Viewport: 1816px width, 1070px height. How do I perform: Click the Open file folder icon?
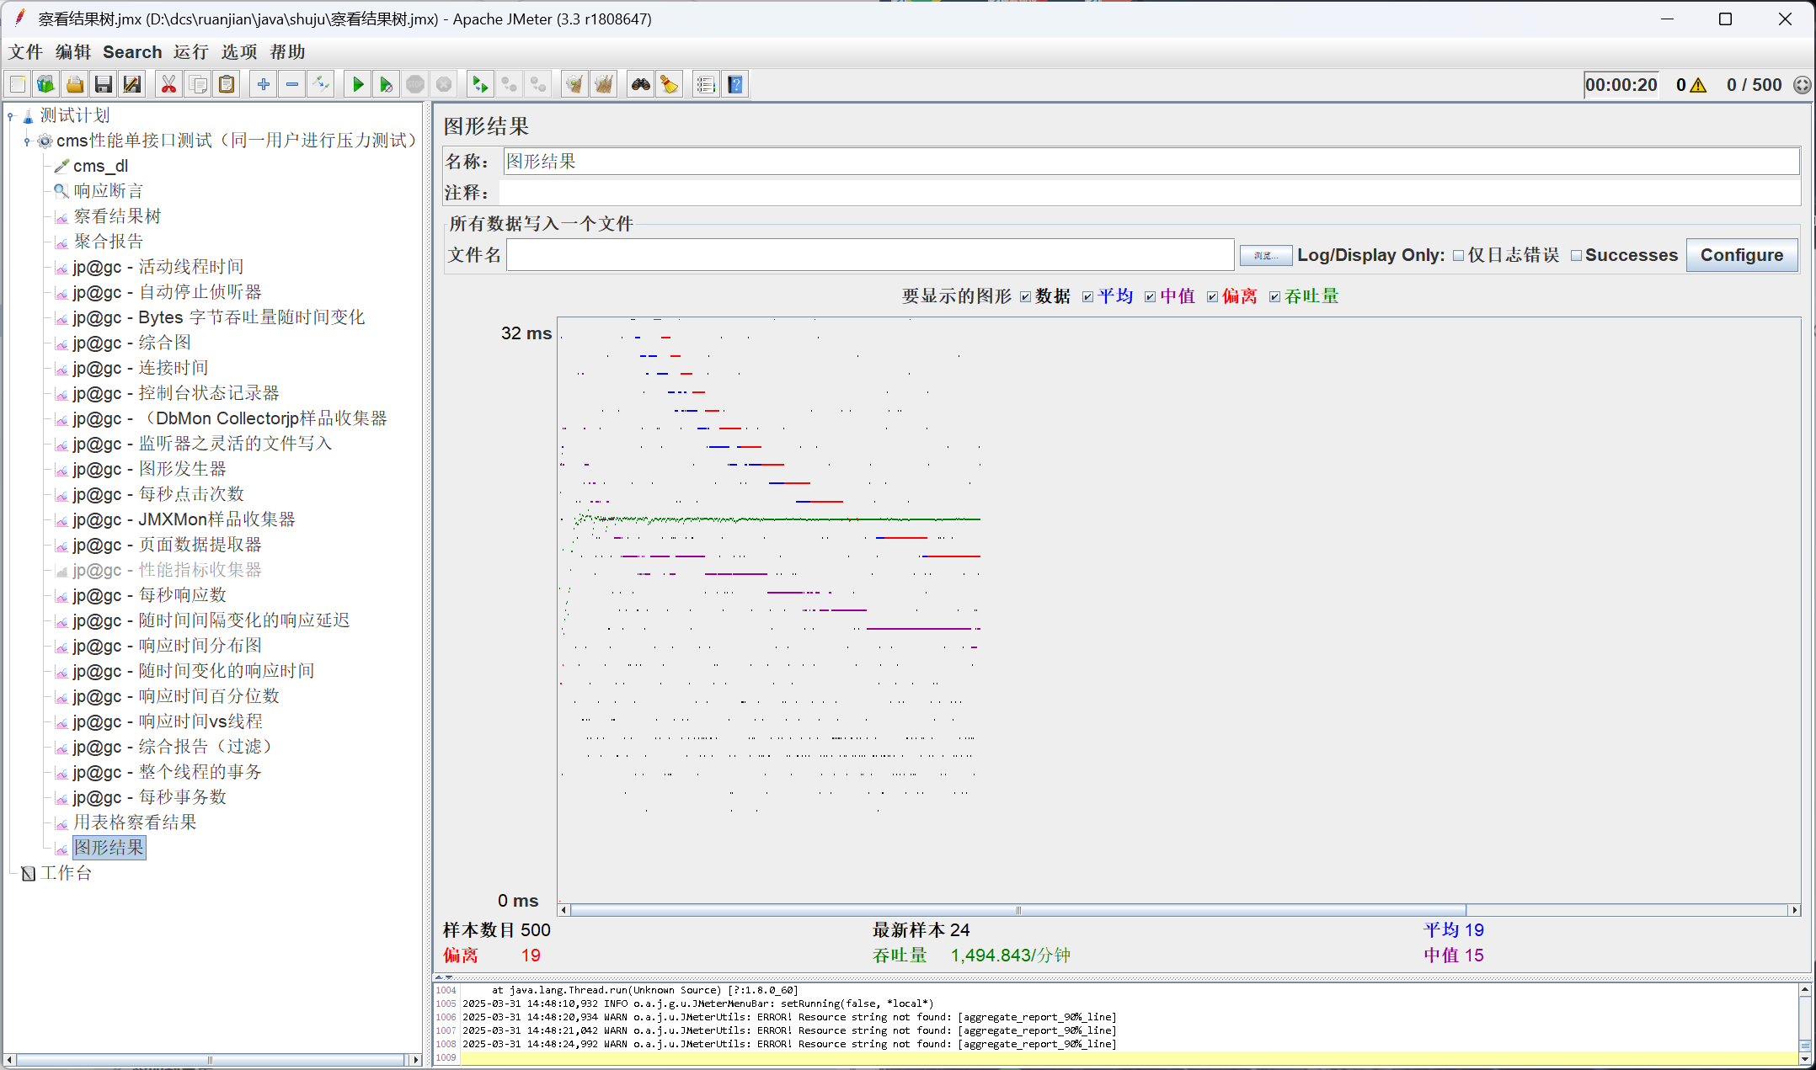pos(75,84)
